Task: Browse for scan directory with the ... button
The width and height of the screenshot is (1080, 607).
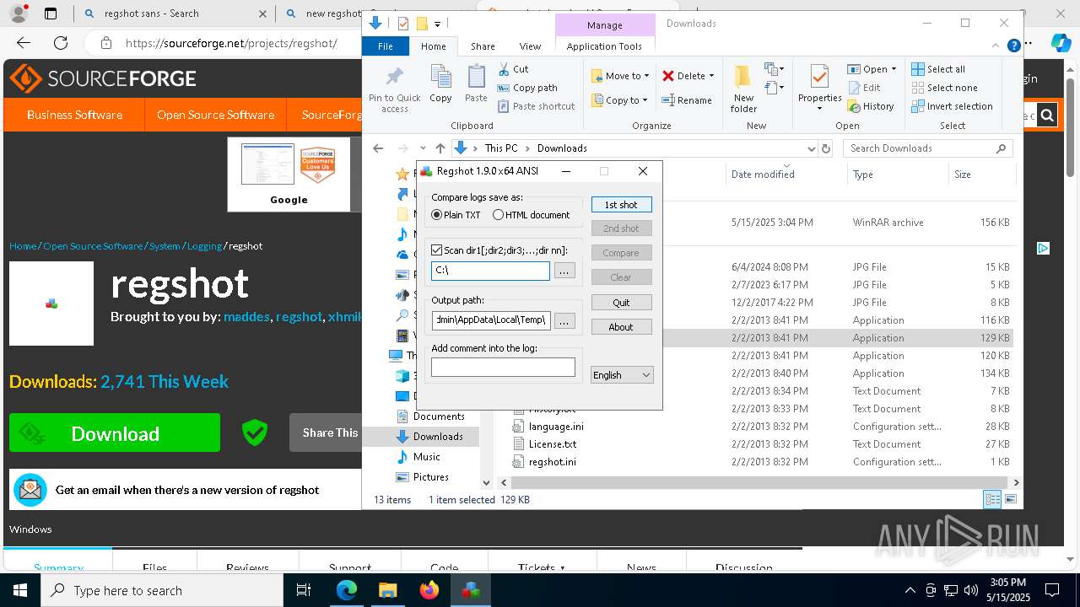Action: pos(564,271)
